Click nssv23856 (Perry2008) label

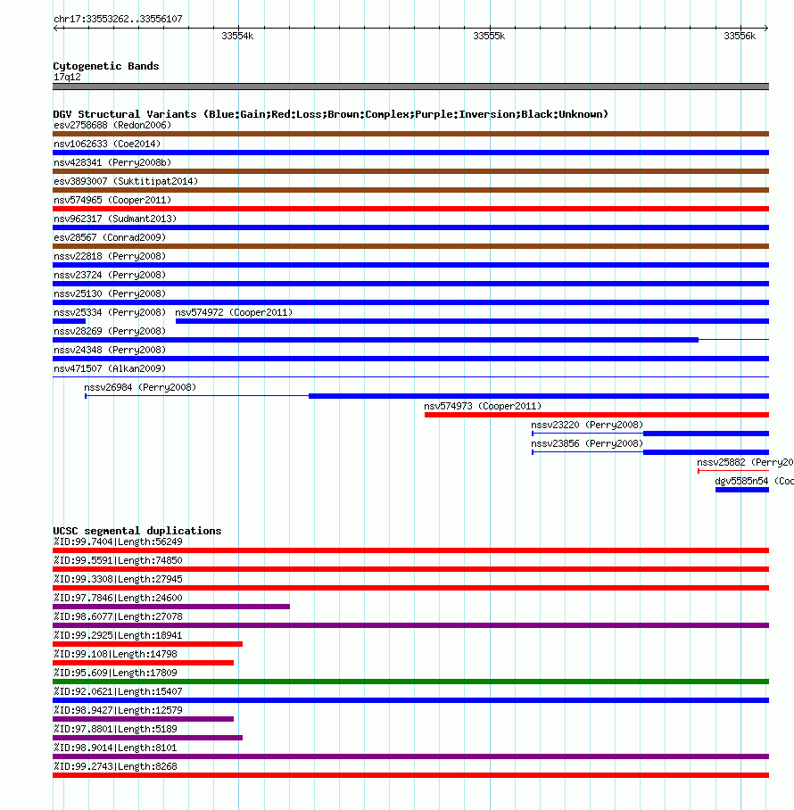tap(587, 443)
